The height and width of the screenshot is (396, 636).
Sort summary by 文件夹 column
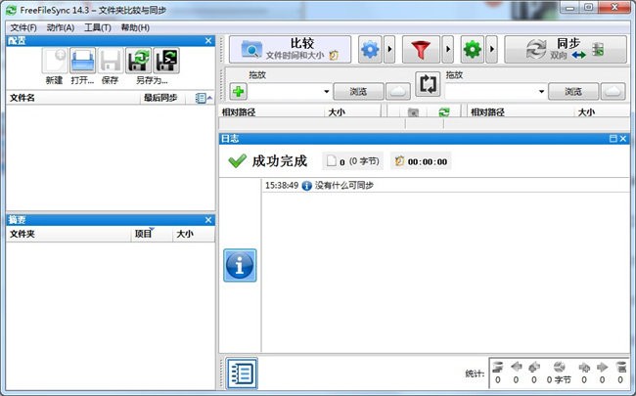(68, 234)
